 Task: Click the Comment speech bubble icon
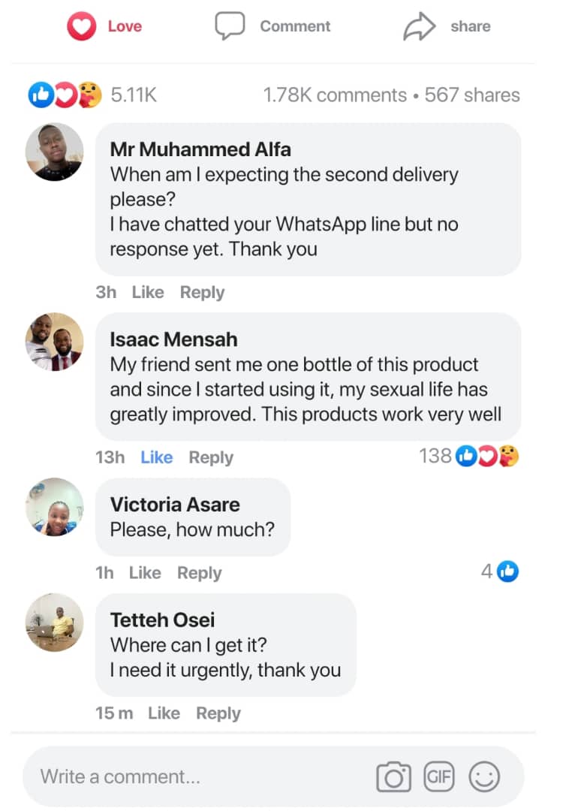[230, 26]
